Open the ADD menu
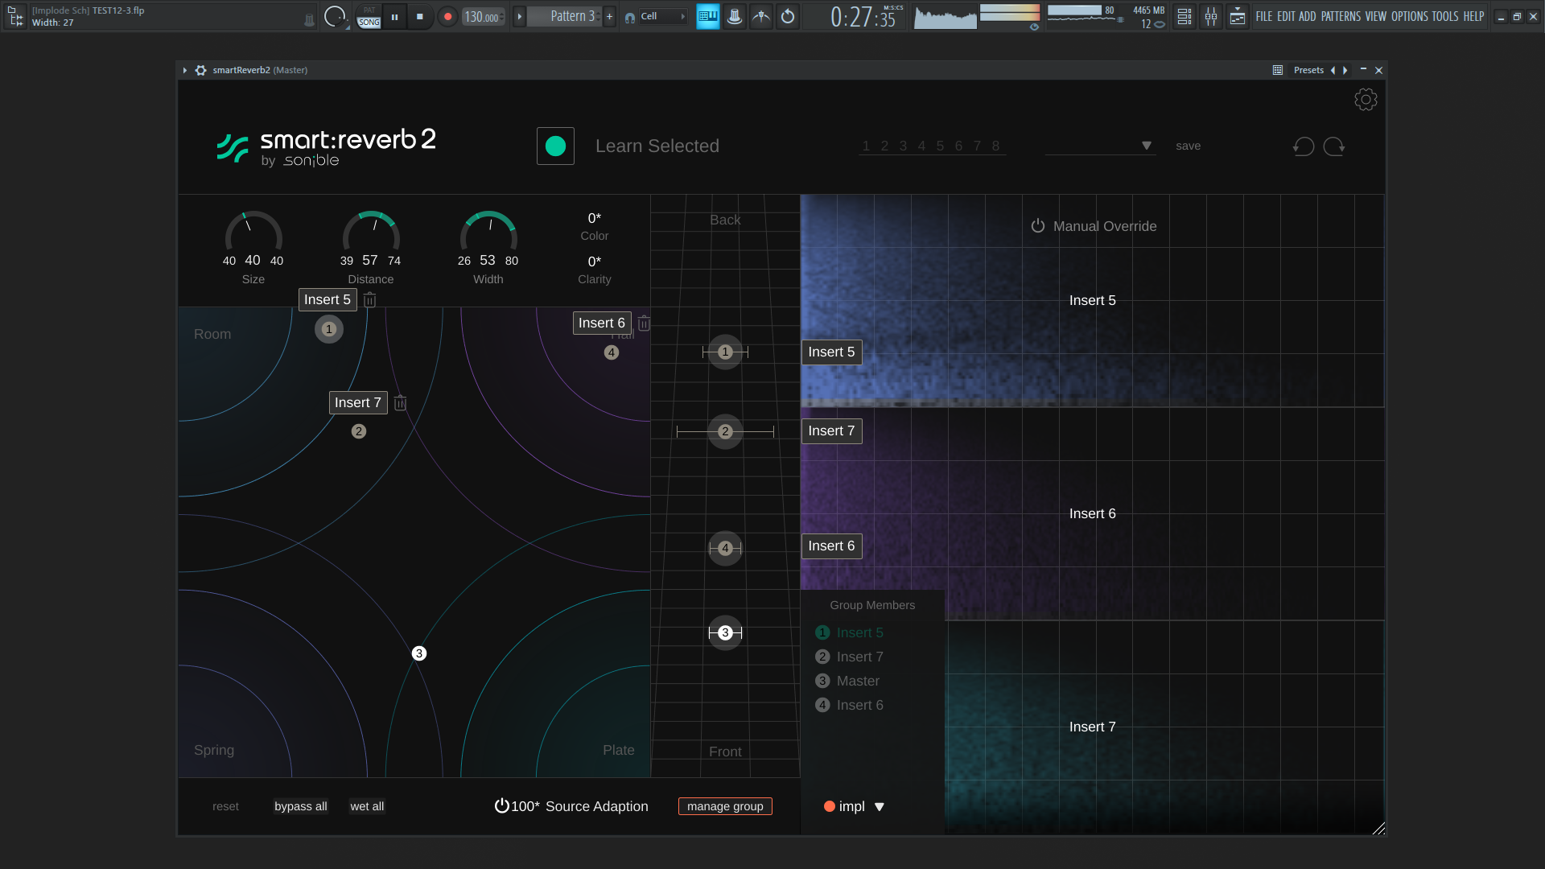This screenshot has width=1545, height=869. (1308, 16)
